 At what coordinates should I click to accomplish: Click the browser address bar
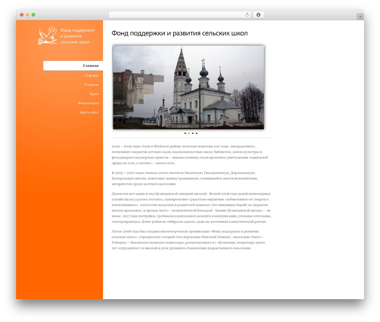point(180,15)
